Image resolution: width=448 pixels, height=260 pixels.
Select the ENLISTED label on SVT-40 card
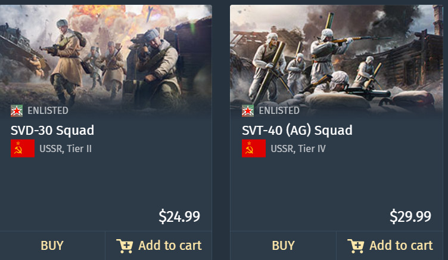click(279, 111)
